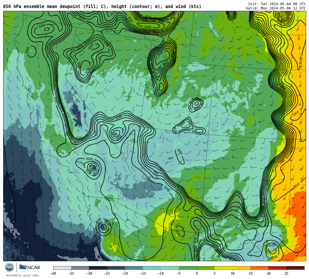Image resolution: width=309 pixels, height=279 pixels.
Task: Pick the dark navy -30 to -25 colorbar swatch
Action: [x=98, y=268]
